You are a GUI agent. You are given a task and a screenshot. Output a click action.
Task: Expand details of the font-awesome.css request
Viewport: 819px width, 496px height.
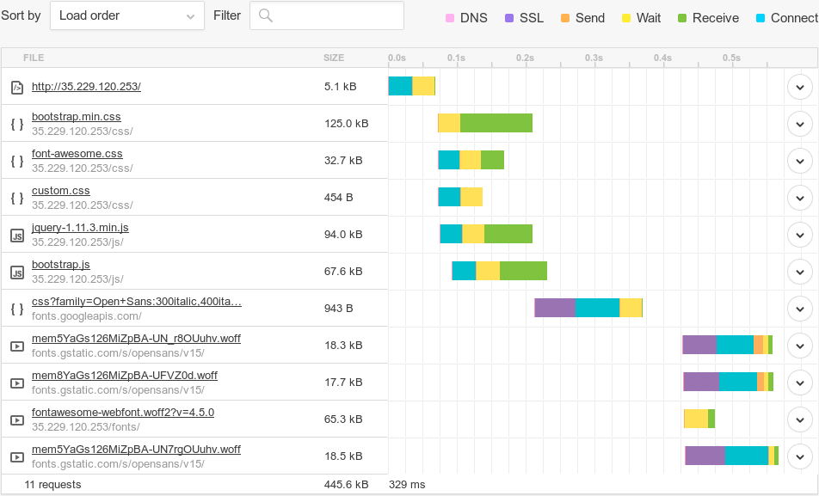(799, 161)
